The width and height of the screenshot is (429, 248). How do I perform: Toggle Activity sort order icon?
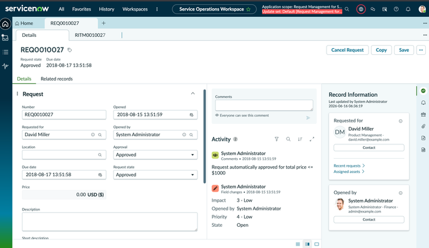tap(300, 139)
